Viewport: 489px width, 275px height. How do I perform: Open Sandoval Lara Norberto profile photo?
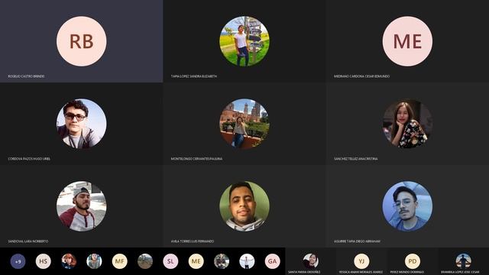(82, 206)
